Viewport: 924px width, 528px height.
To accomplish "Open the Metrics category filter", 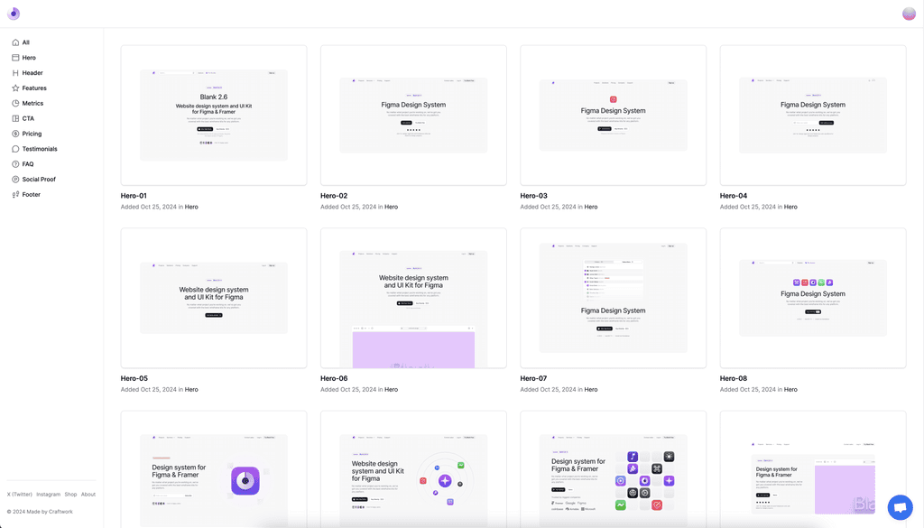I will (x=29, y=103).
